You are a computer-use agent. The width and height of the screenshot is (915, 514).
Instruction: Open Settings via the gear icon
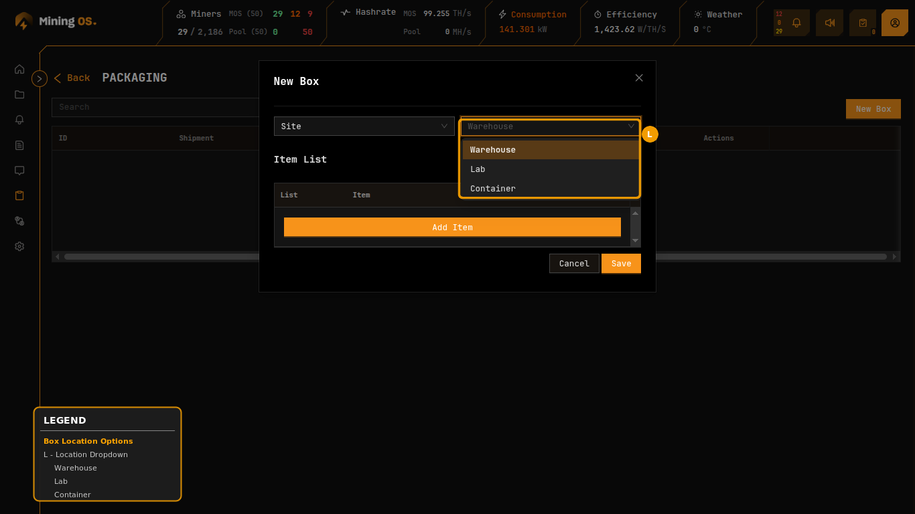click(19, 246)
